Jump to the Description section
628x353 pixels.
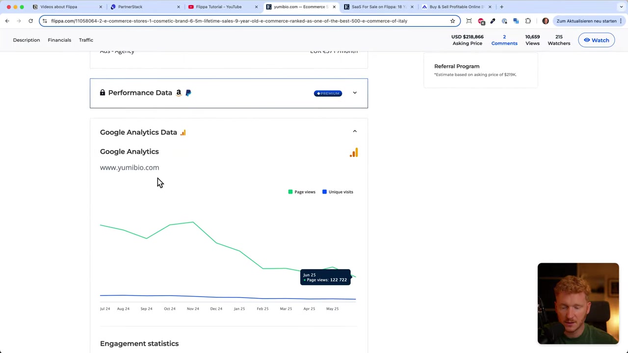click(x=26, y=40)
